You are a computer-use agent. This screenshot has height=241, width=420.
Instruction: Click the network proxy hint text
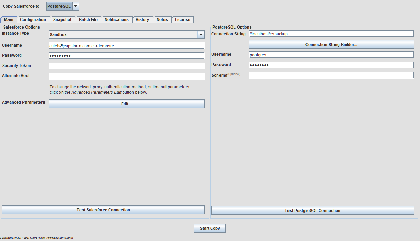pos(120,90)
